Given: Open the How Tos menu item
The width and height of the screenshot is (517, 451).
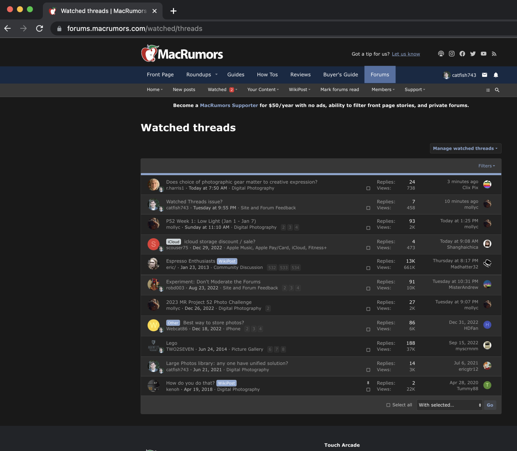Looking at the screenshot, I should [x=267, y=74].
